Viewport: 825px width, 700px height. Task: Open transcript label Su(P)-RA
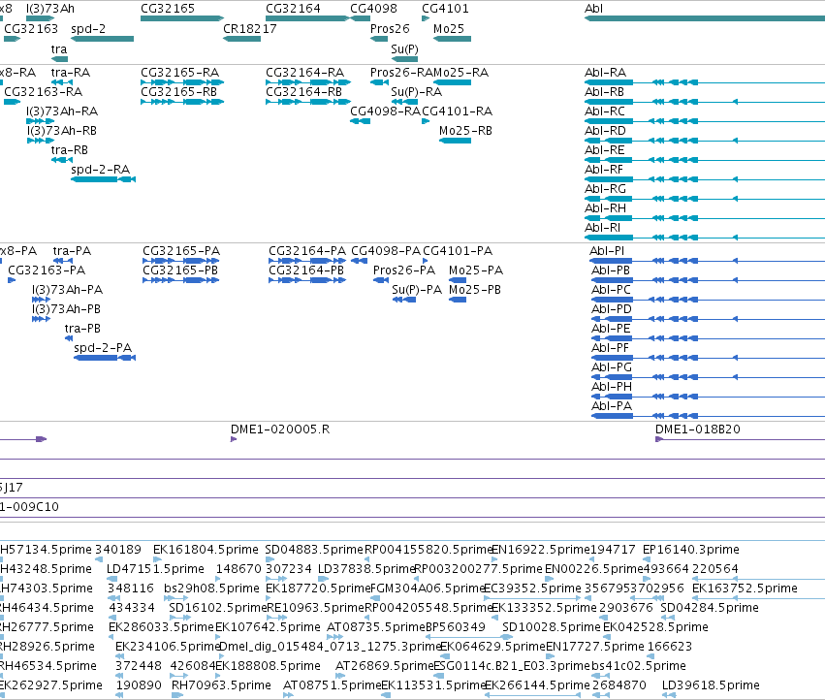click(x=416, y=91)
